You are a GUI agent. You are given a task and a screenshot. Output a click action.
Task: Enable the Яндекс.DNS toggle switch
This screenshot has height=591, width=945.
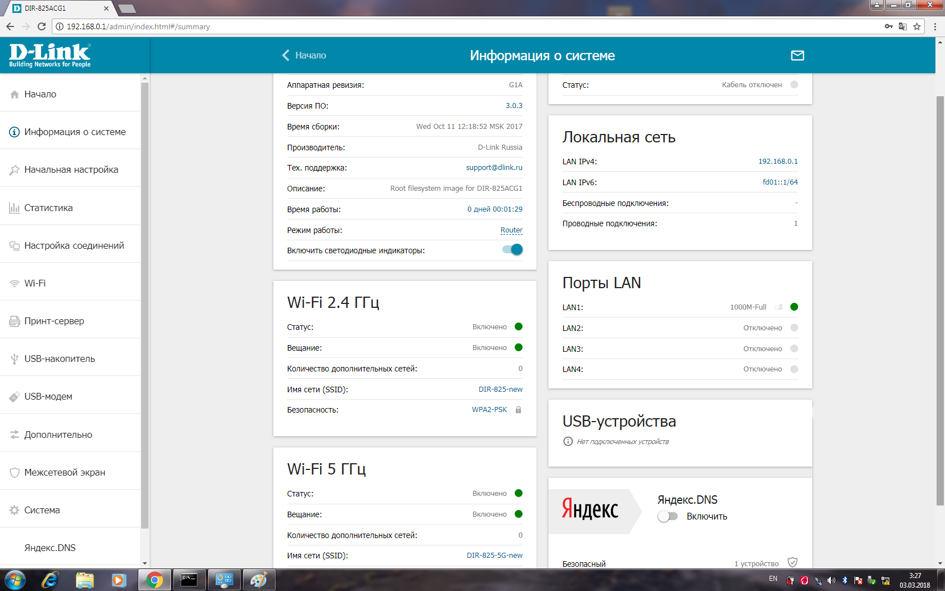[667, 516]
